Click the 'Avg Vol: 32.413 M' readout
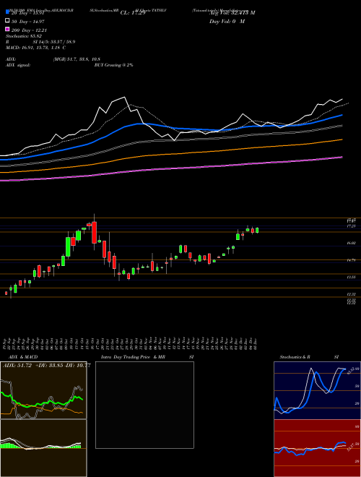Image resolution: width=361 pixels, height=477 pixels. [x=232, y=13]
